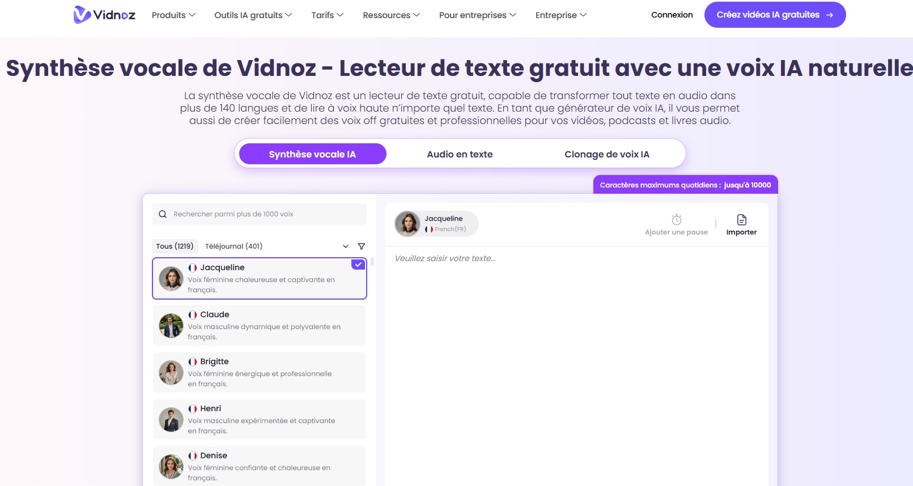Click Claude's avatar photo
The width and height of the screenshot is (913, 486).
[171, 326]
